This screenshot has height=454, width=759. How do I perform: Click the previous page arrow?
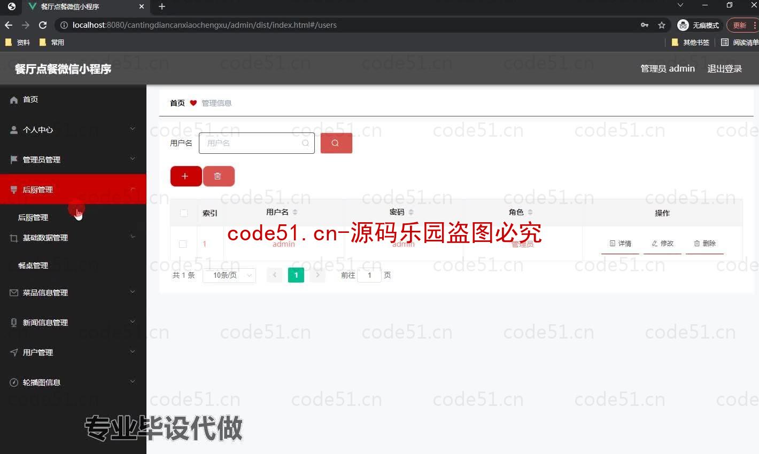click(274, 275)
